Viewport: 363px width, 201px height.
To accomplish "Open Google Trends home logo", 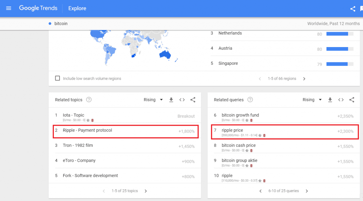I will click(x=38, y=8).
